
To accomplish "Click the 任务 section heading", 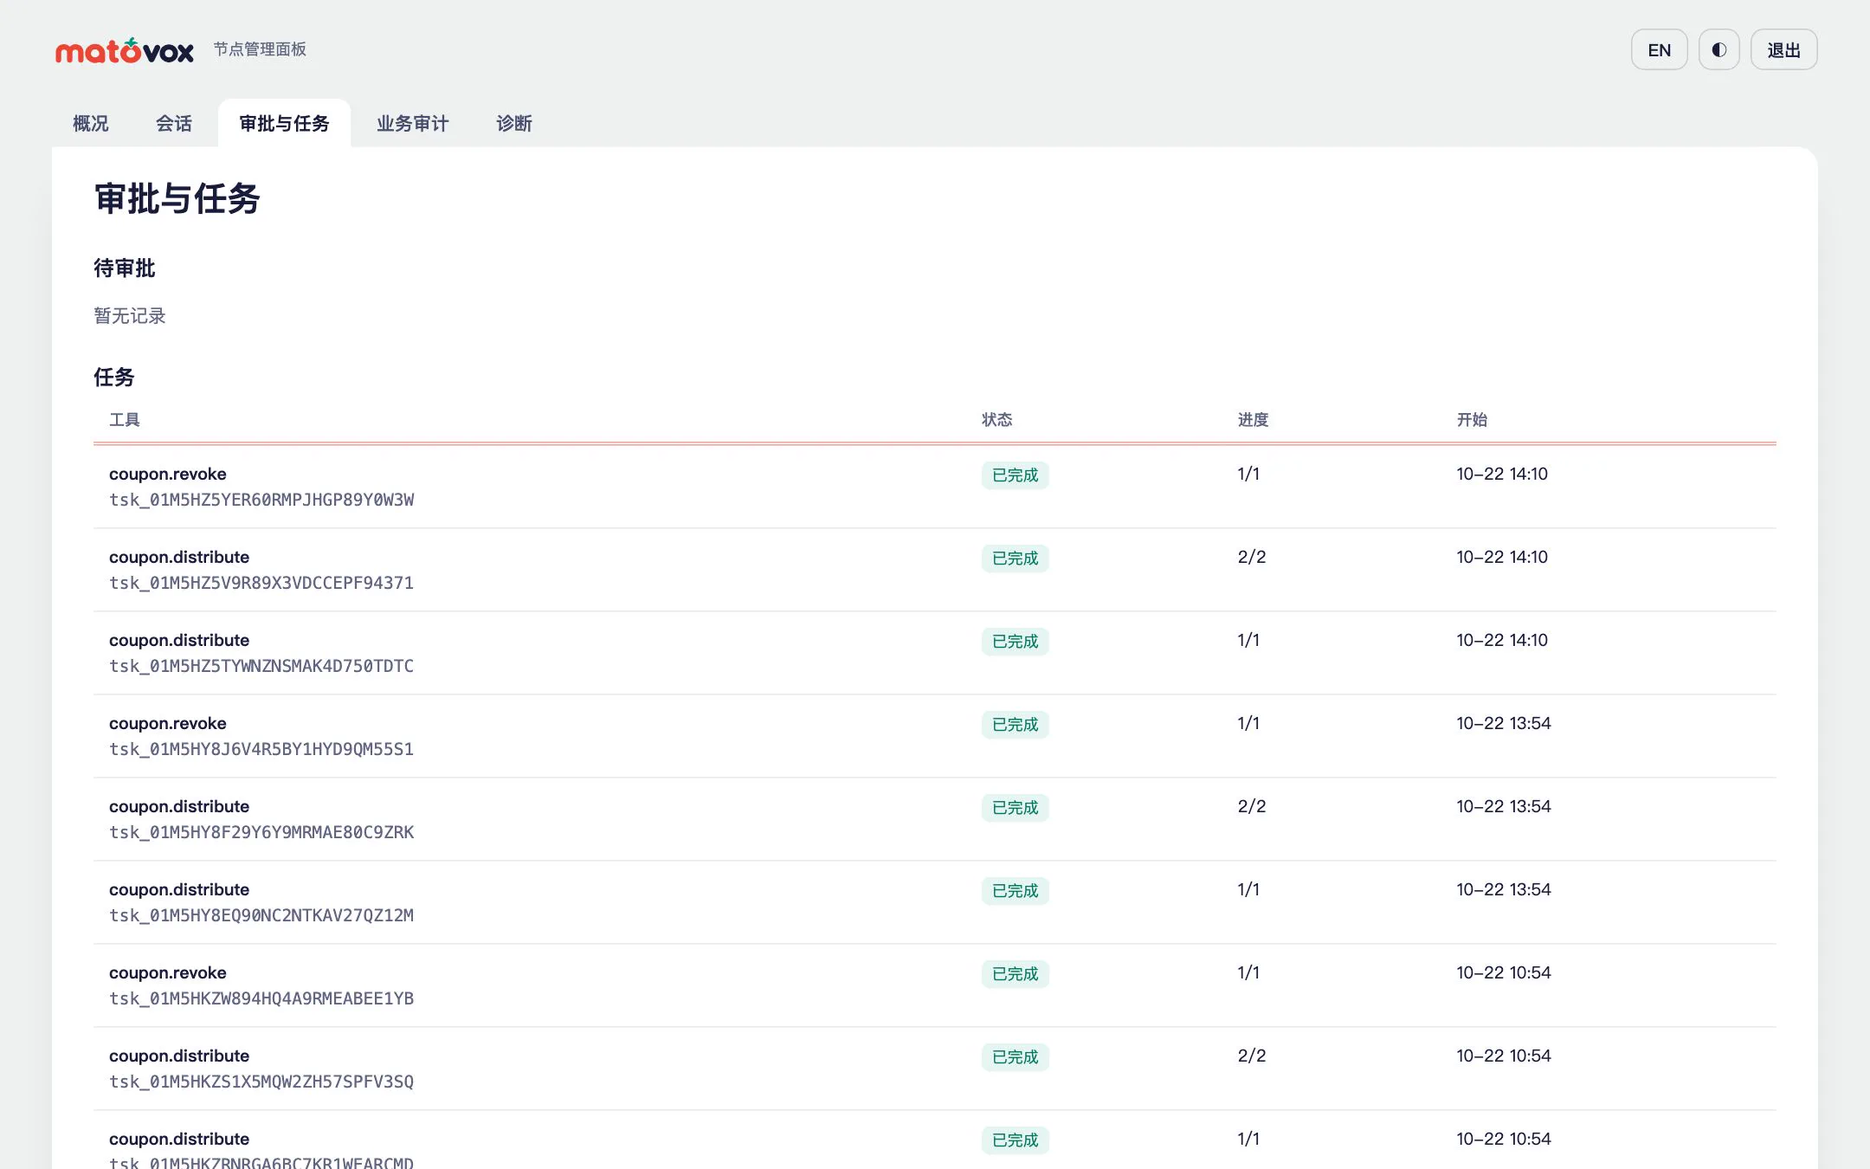I will coord(114,378).
